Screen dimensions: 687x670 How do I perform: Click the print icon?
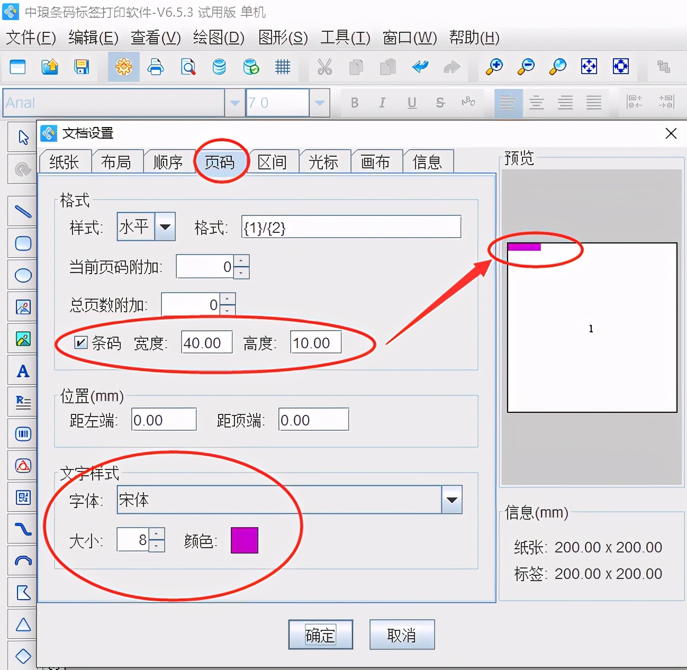[x=156, y=67]
